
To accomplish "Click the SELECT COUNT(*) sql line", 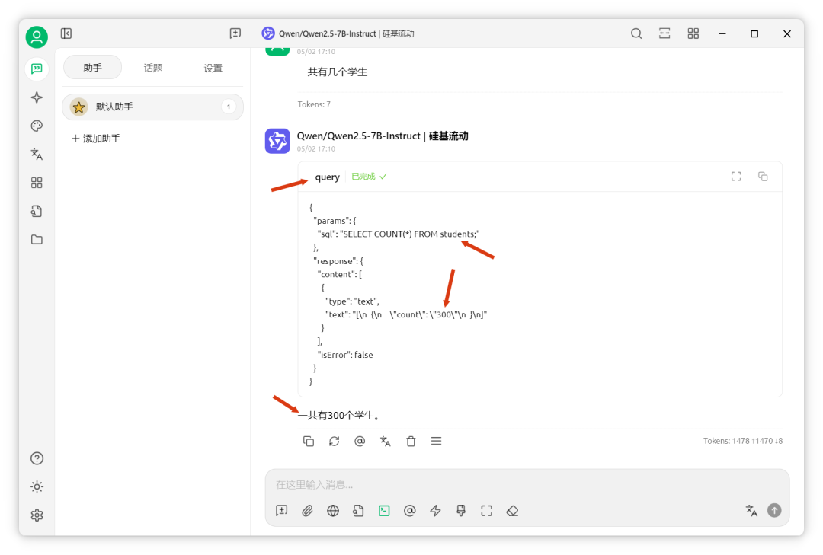I will pos(399,234).
